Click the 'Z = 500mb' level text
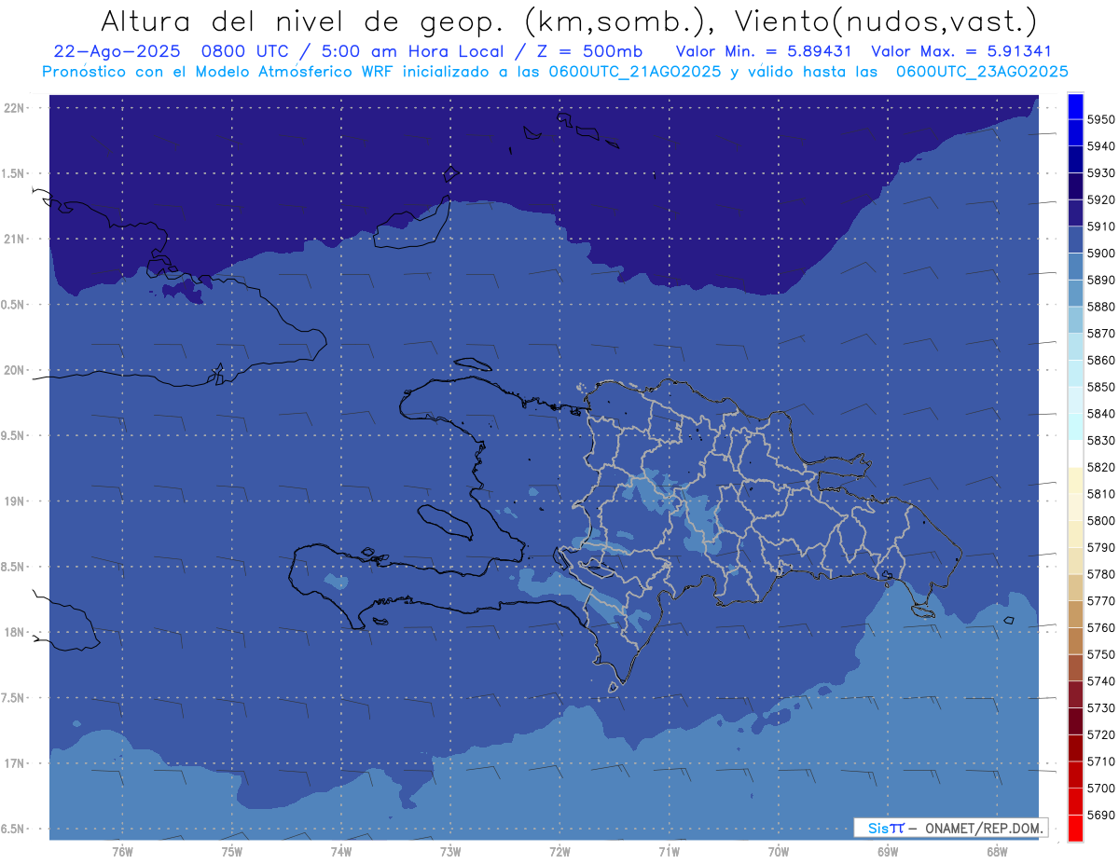The image size is (1119, 864). click(591, 51)
